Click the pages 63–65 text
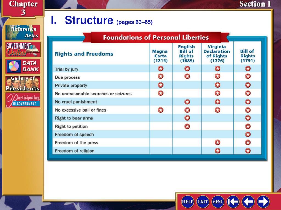The height and width of the screenshot is (210, 281). tap(134, 22)
